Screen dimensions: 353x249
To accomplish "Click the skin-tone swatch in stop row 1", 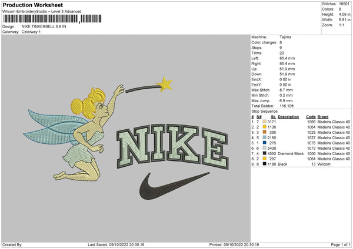I will coord(264,122).
